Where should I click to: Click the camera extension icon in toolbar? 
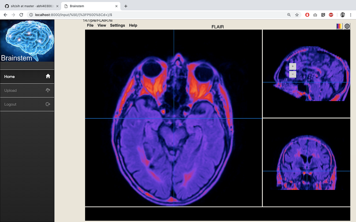(x=315, y=14)
